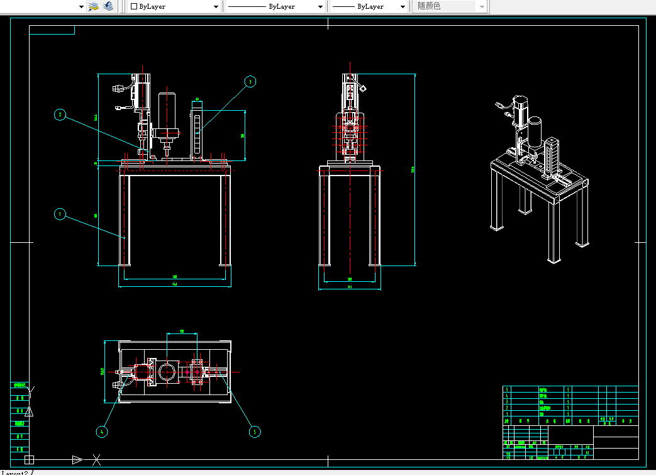Screen dimensions: 656x475
Task: Select part balloon number 2
Action: click(60, 115)
